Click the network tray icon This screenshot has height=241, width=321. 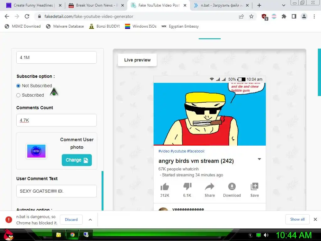click(x=259, y=235)
